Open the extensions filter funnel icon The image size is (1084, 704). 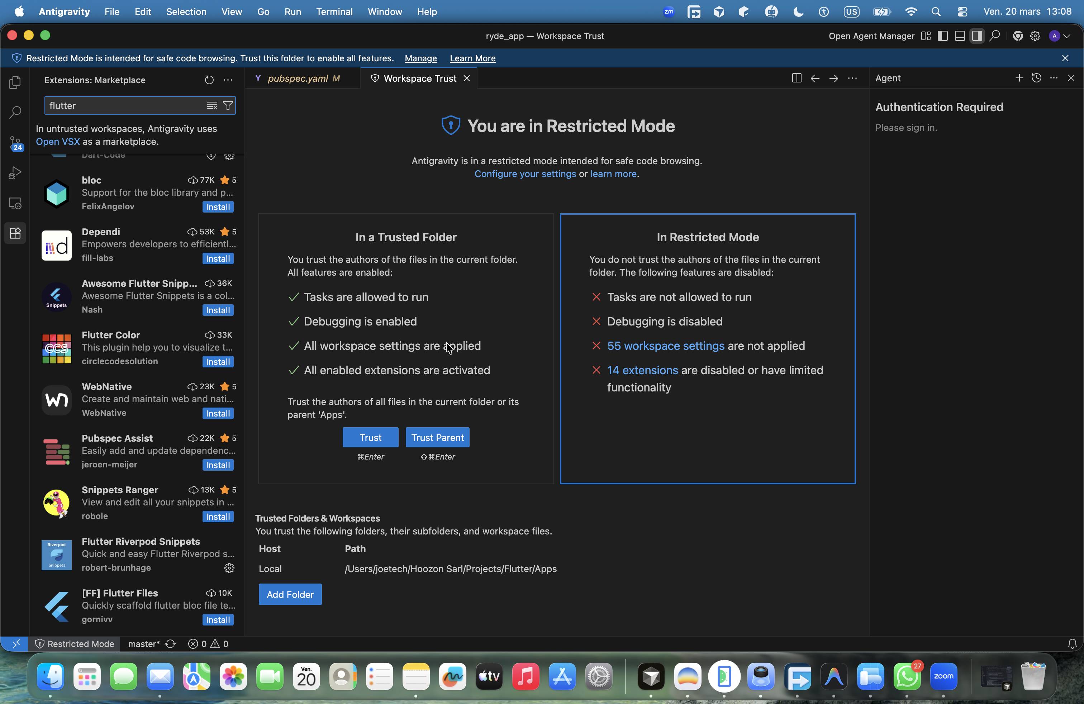pos(228,106)
